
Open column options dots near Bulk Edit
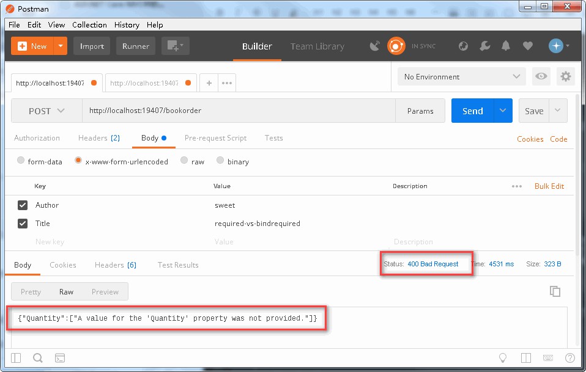[x=516, y=186]
